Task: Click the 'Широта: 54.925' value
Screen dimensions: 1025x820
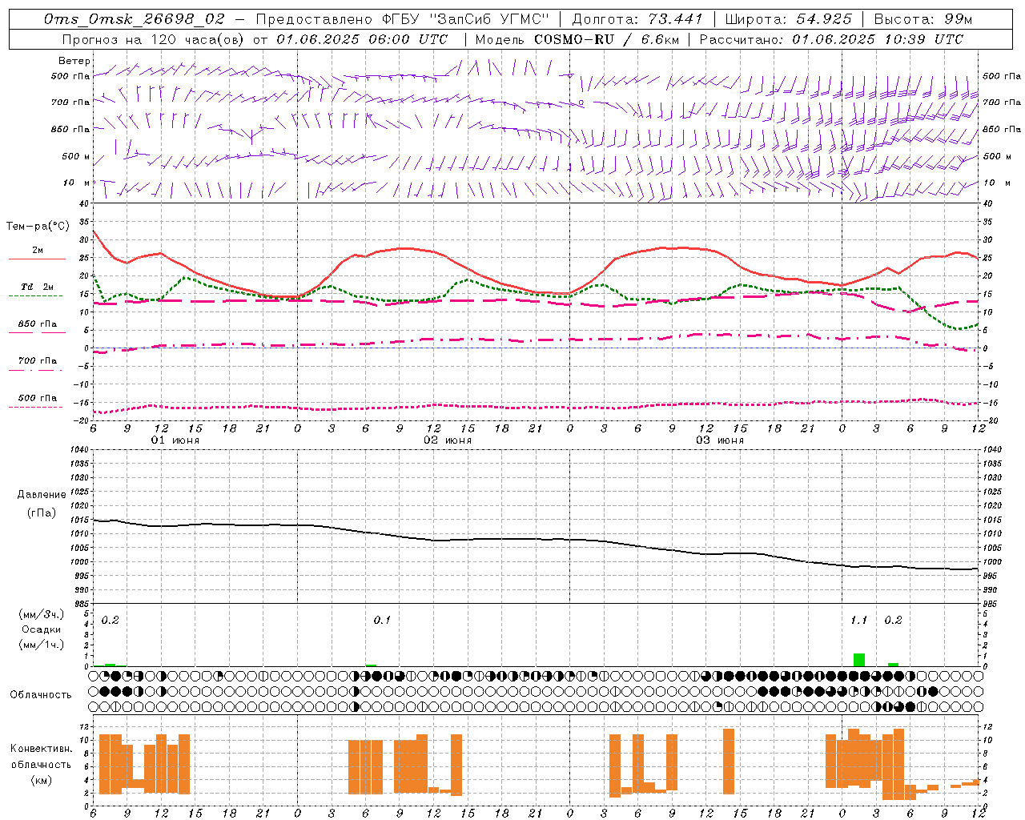Action: [x=788, y=19]
